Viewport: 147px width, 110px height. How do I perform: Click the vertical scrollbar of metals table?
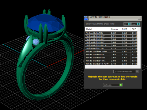139,36
